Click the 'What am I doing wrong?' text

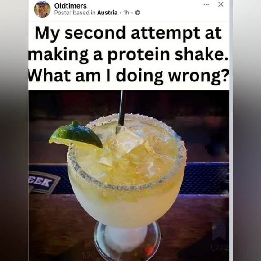pos(129,76)
